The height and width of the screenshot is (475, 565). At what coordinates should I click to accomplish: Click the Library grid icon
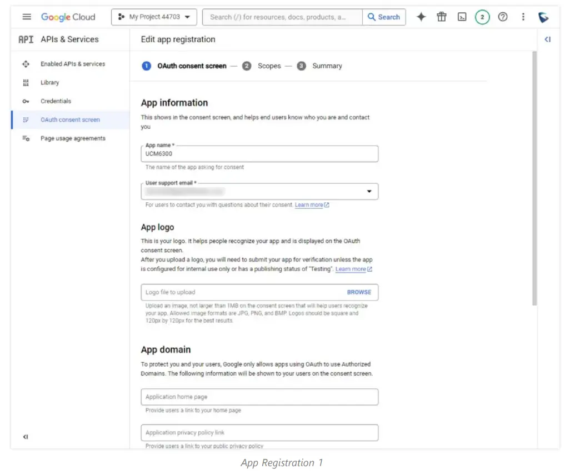click(x=26, y=83)
